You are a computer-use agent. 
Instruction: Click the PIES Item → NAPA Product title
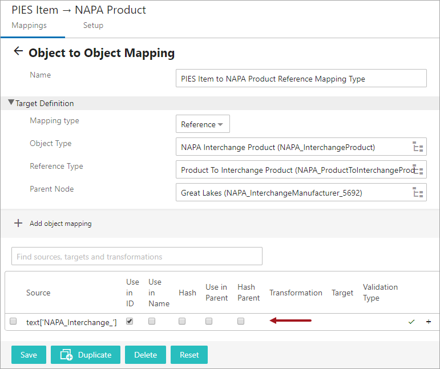79,10
